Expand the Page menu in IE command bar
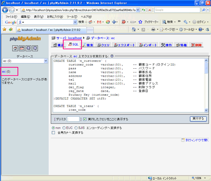 [x=168, y=29]
